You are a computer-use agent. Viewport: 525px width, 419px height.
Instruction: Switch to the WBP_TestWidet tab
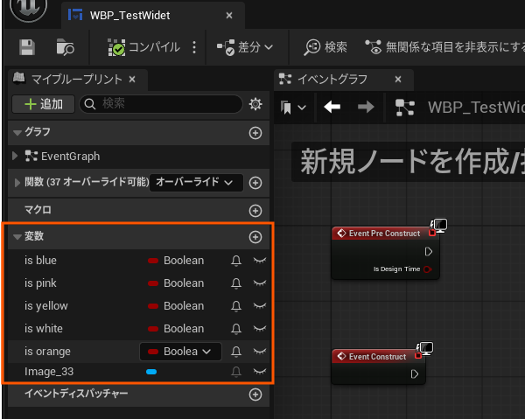coord(132,15)
